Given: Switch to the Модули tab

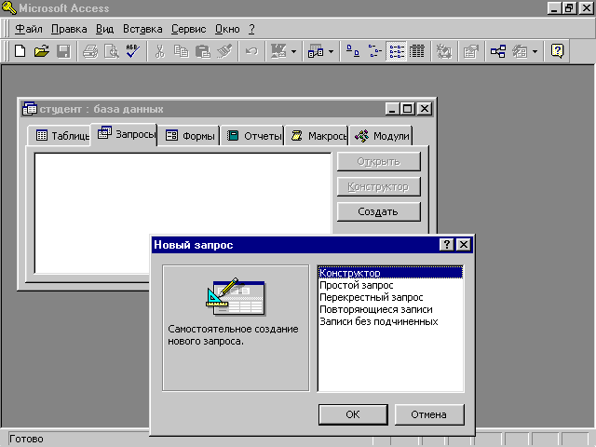Looking at the screenshot, I should point(381,136).
